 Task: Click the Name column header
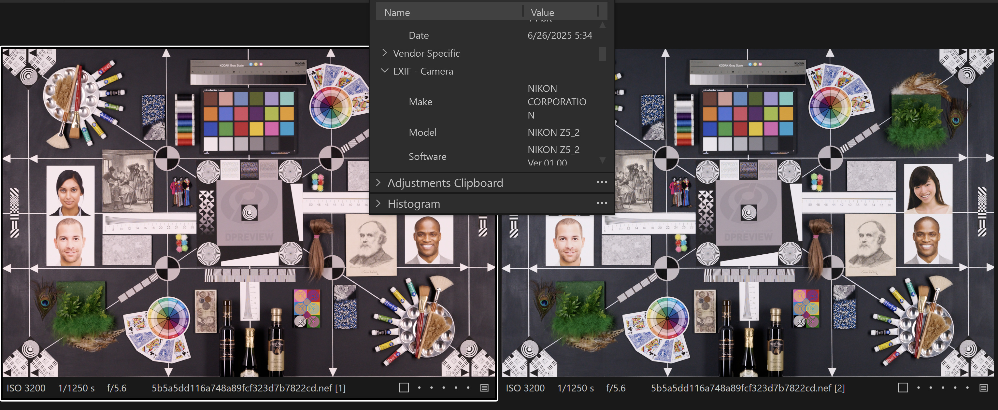tap(449, 12)
